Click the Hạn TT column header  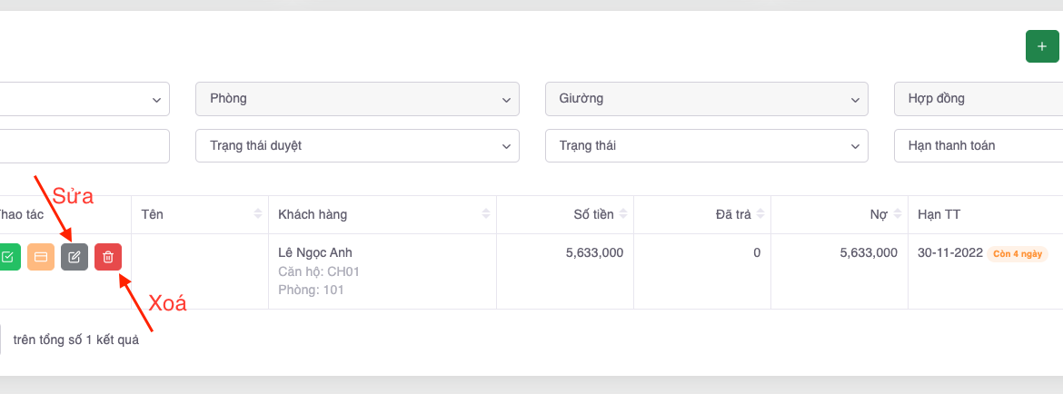(x=939, y=214)
